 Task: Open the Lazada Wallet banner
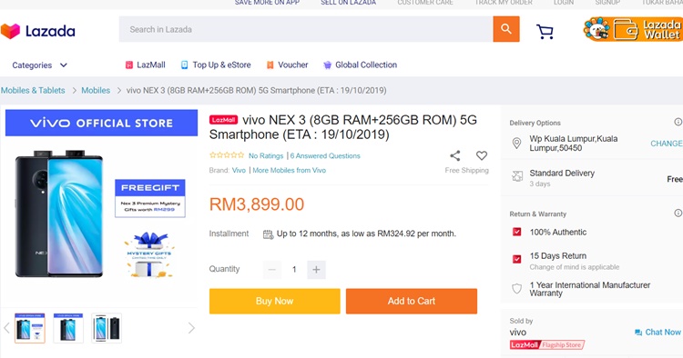tap(633, 29)
